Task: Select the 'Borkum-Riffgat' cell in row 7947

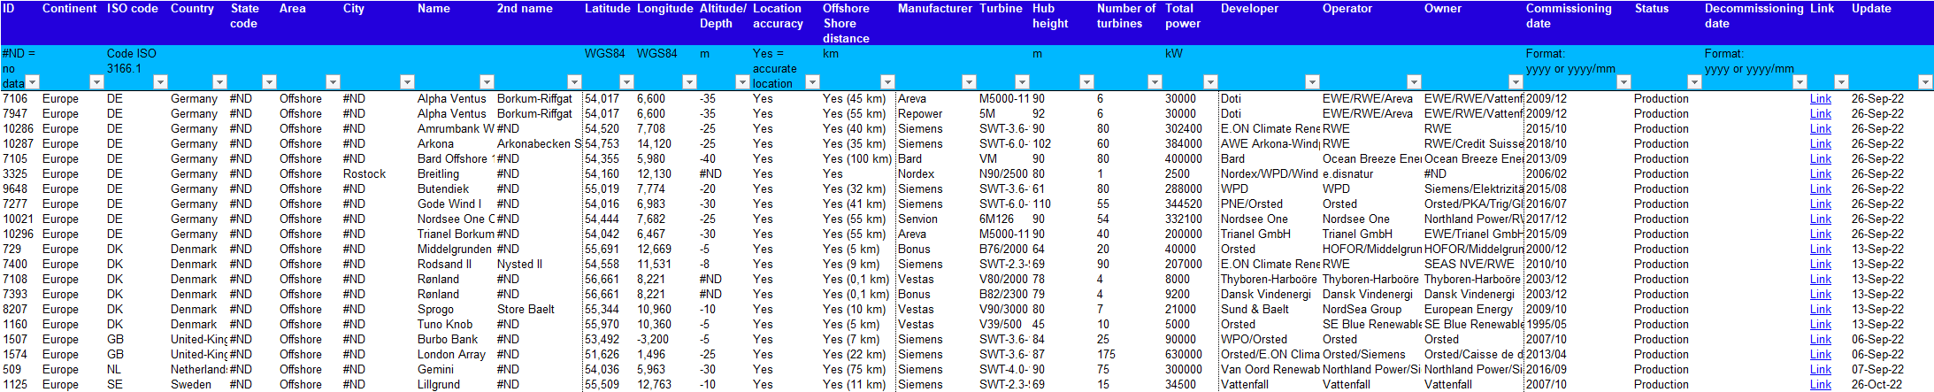Action: pos(538,114)
